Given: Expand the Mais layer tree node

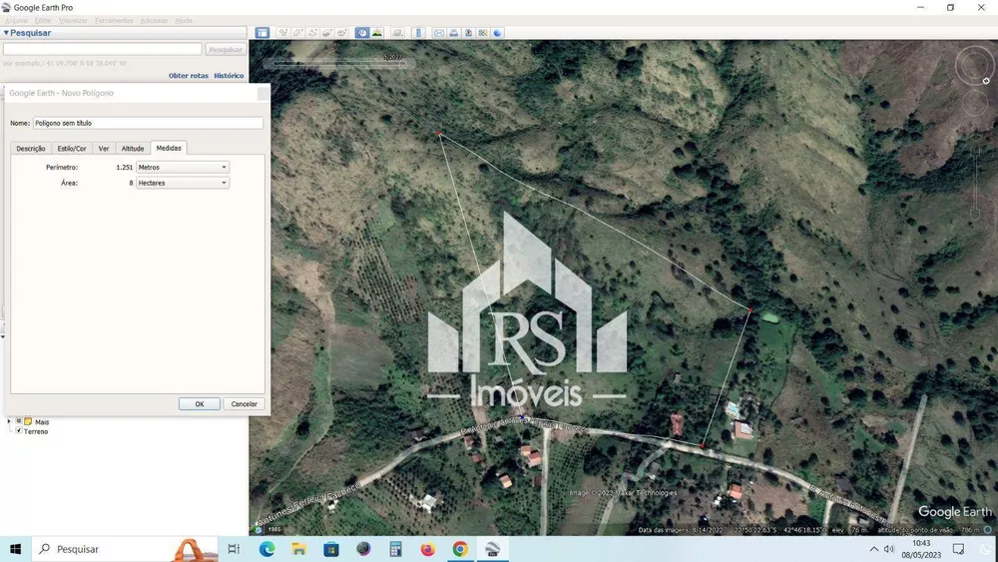Looking at the screenshot, I should [x=9, y=421].
